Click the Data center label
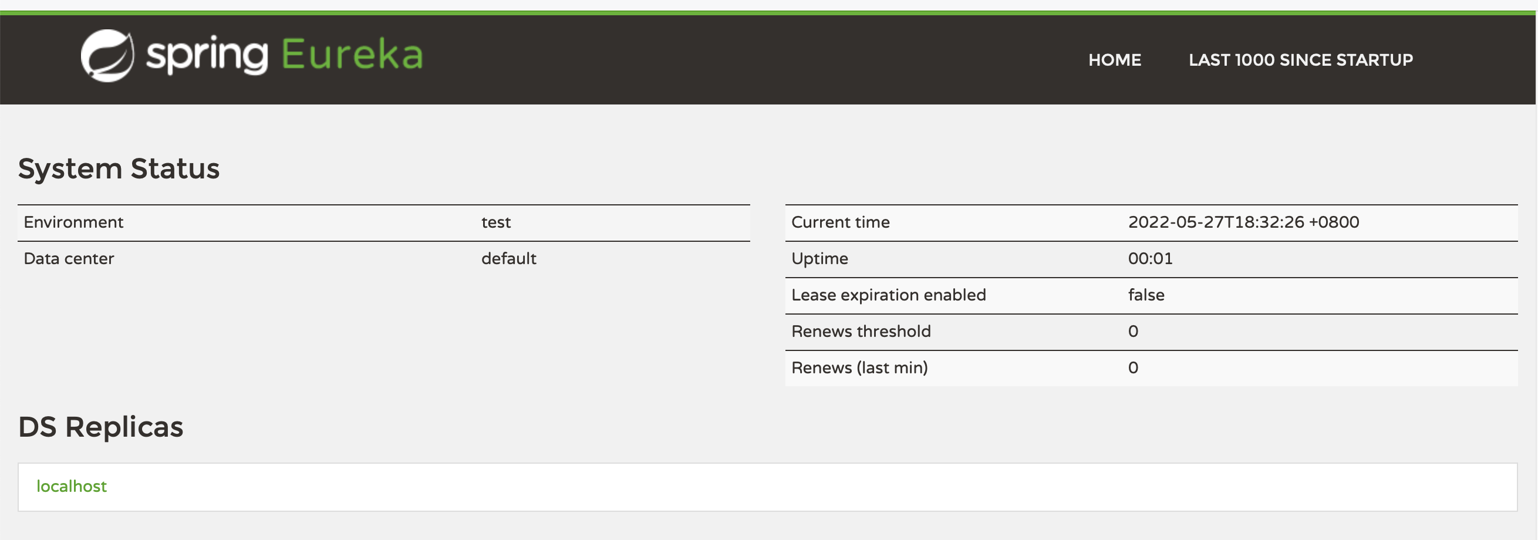Viewport: 1538px width, 540px height. pyautogui.click(x=69, y=258)
